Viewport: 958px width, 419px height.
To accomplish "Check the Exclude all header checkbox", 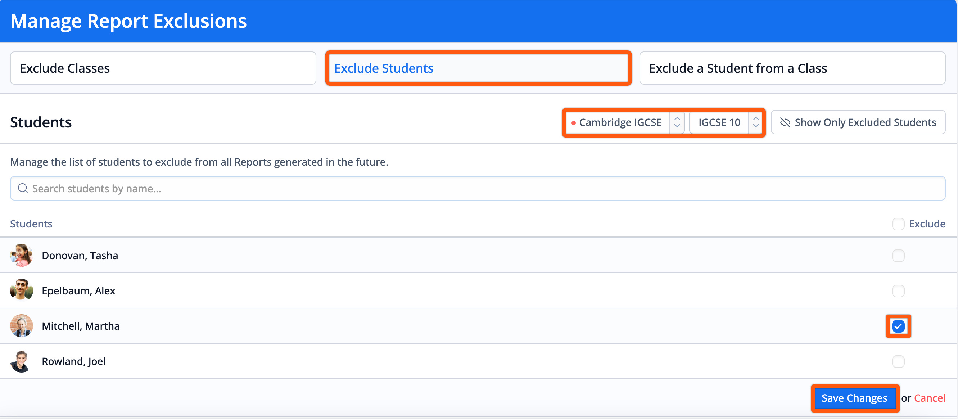I will pyautogui.click(x=898, y=224).
